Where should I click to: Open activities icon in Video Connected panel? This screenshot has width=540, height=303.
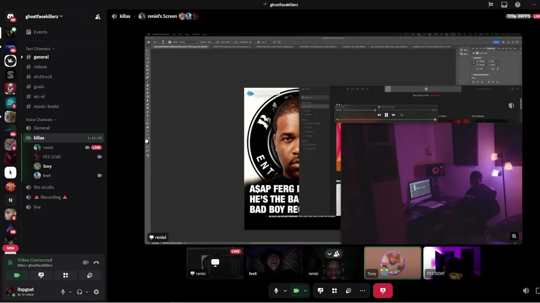65,275
